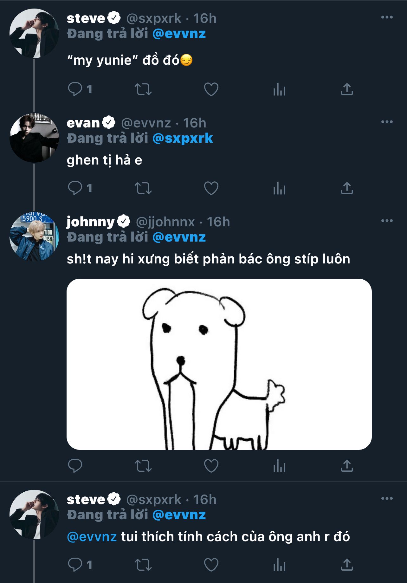
Task: Retweet evan's "ghen tị hả e" tweet
Action: [x=143, y=188]
